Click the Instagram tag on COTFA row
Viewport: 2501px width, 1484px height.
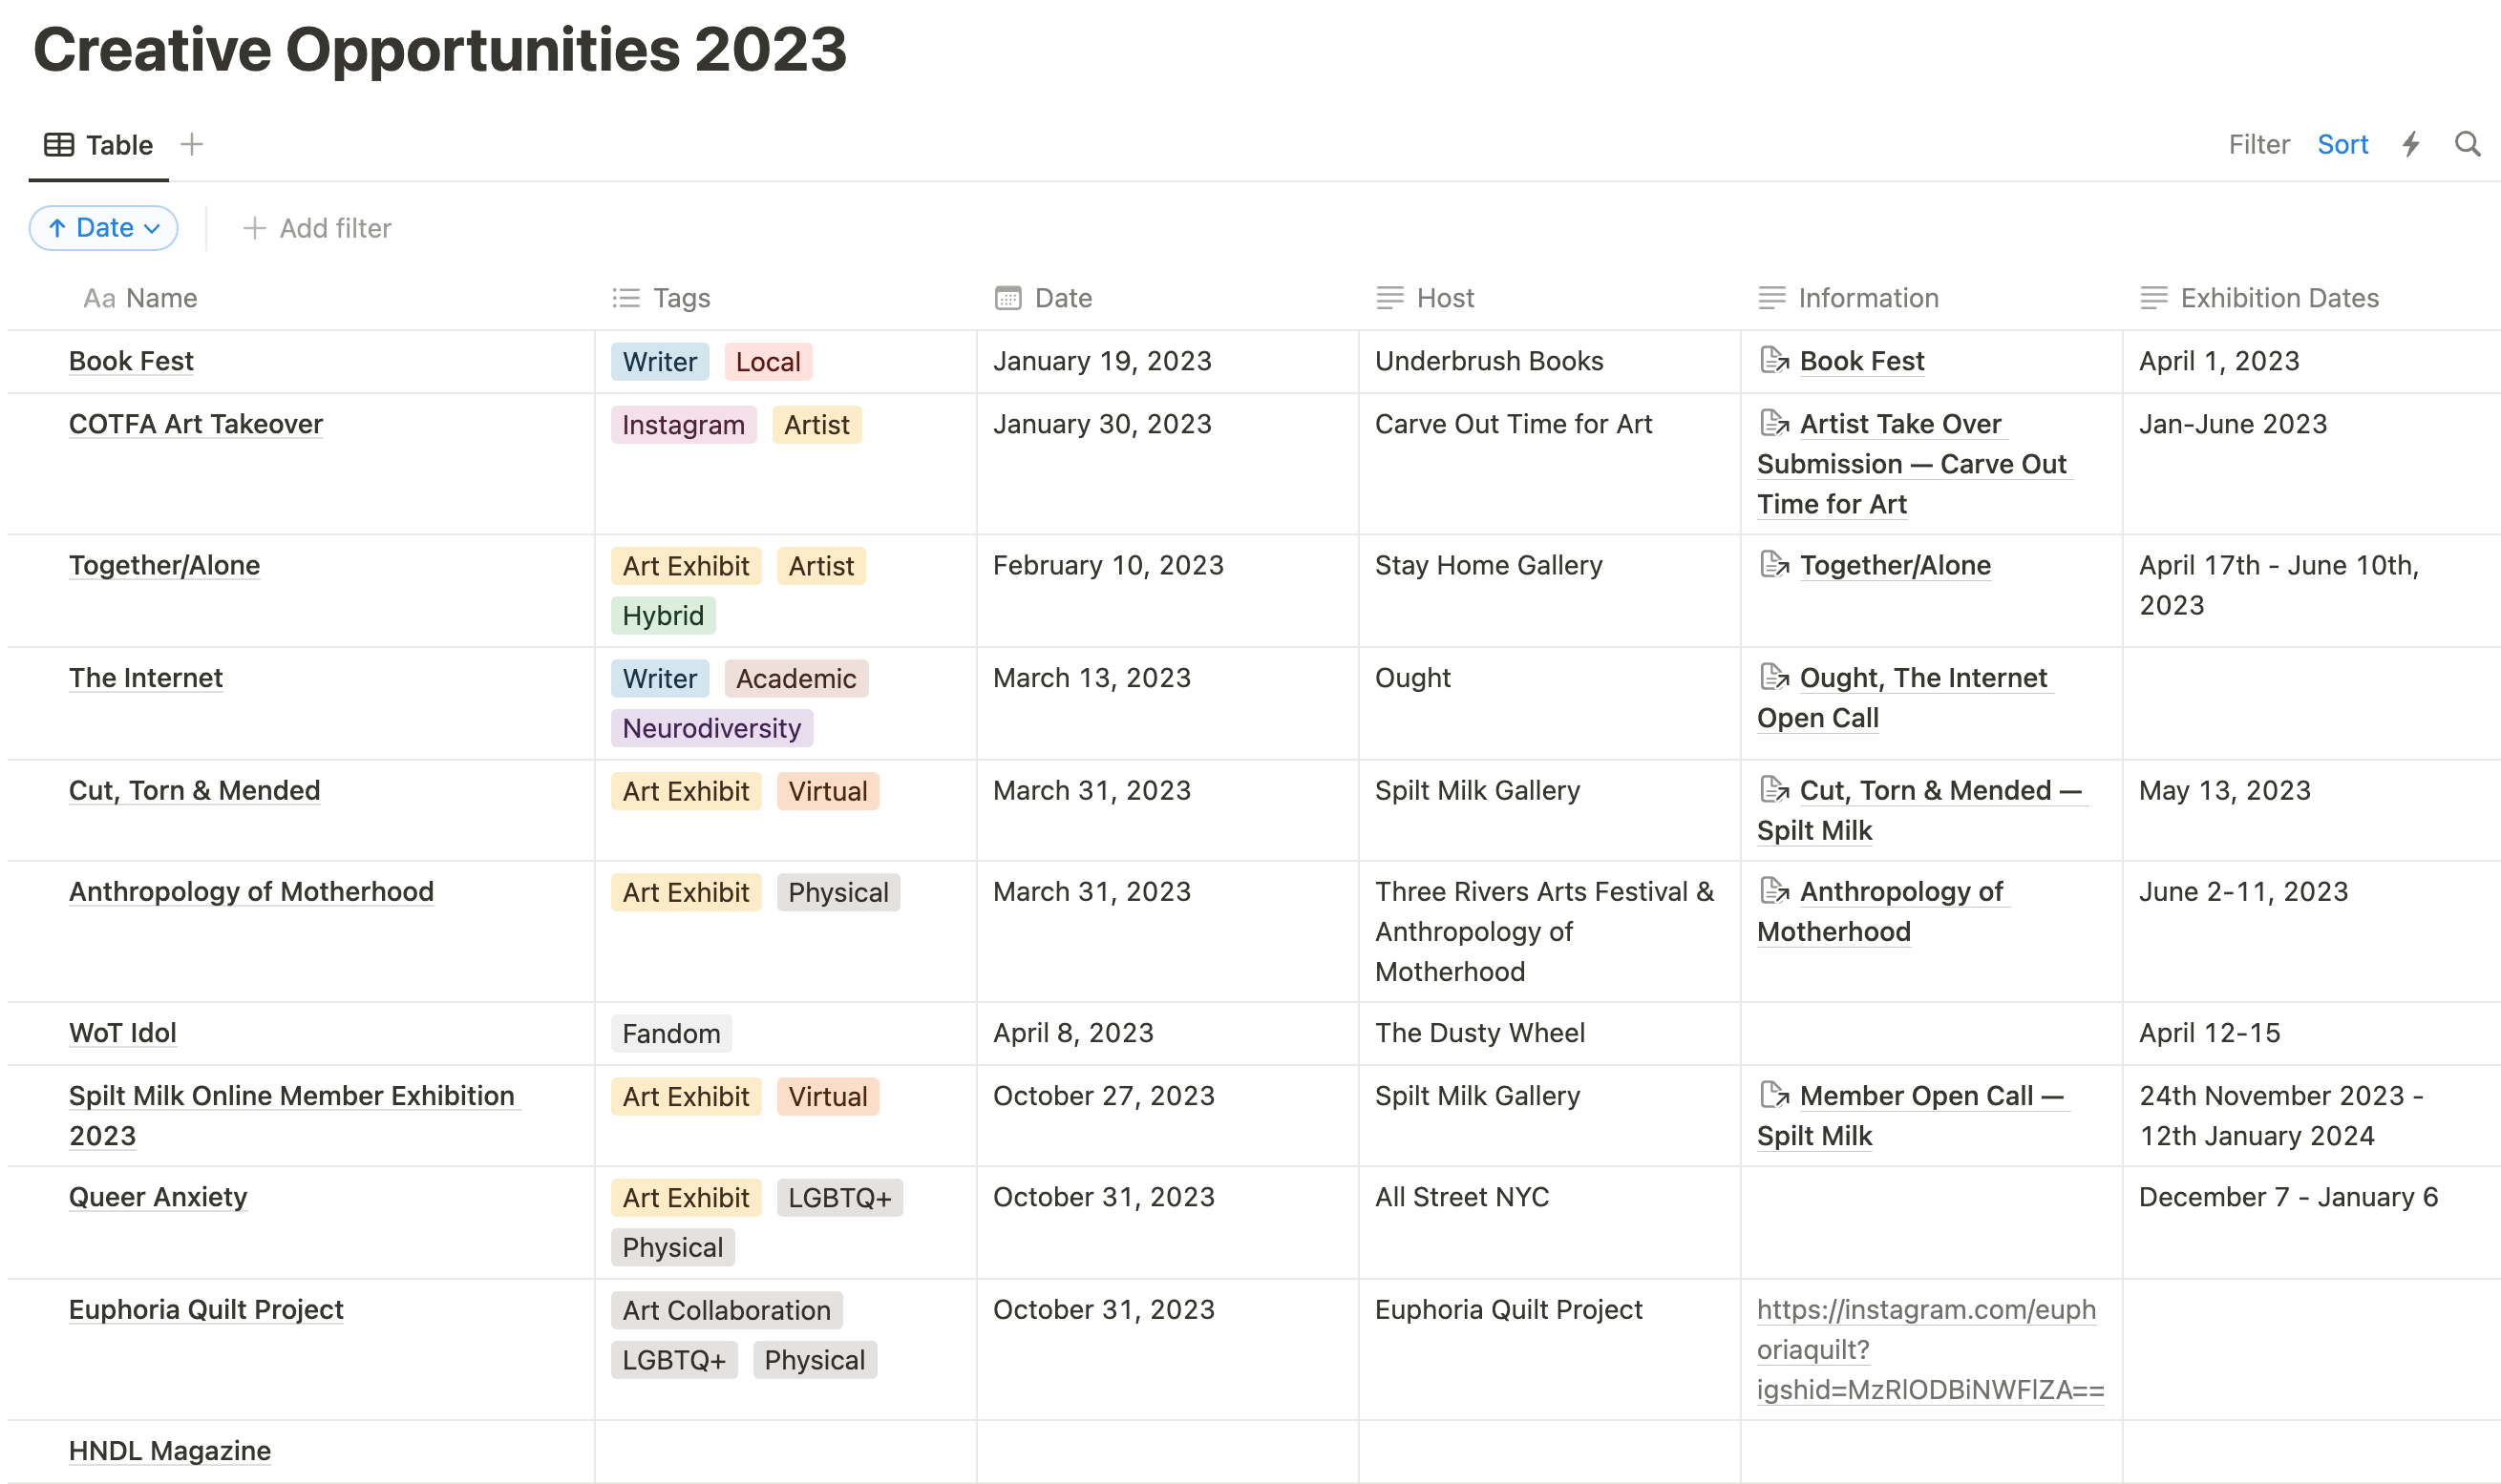coord(684,424)
